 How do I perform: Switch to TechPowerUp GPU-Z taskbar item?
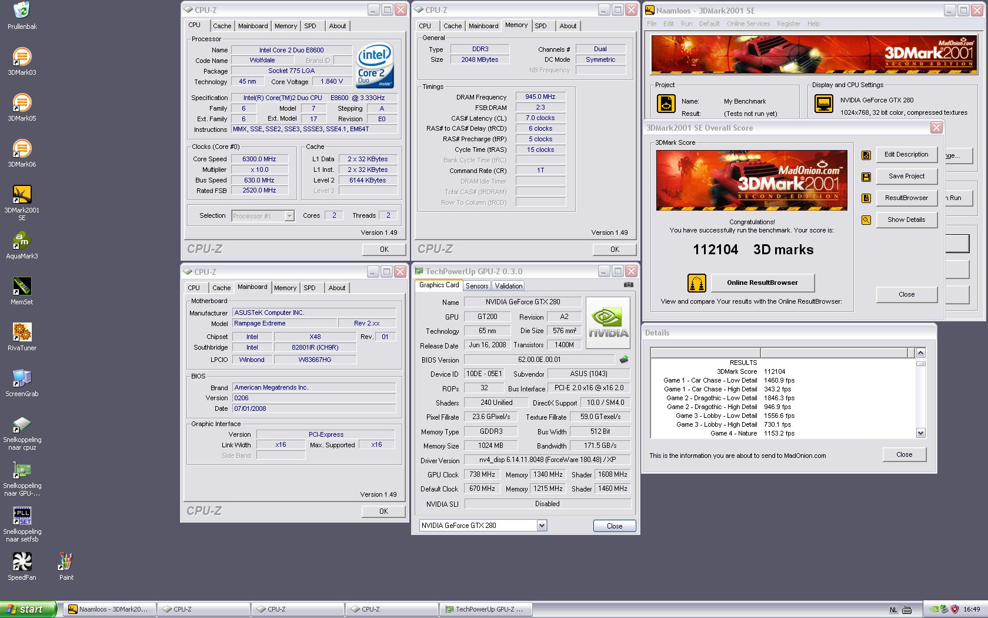point(486,609)
